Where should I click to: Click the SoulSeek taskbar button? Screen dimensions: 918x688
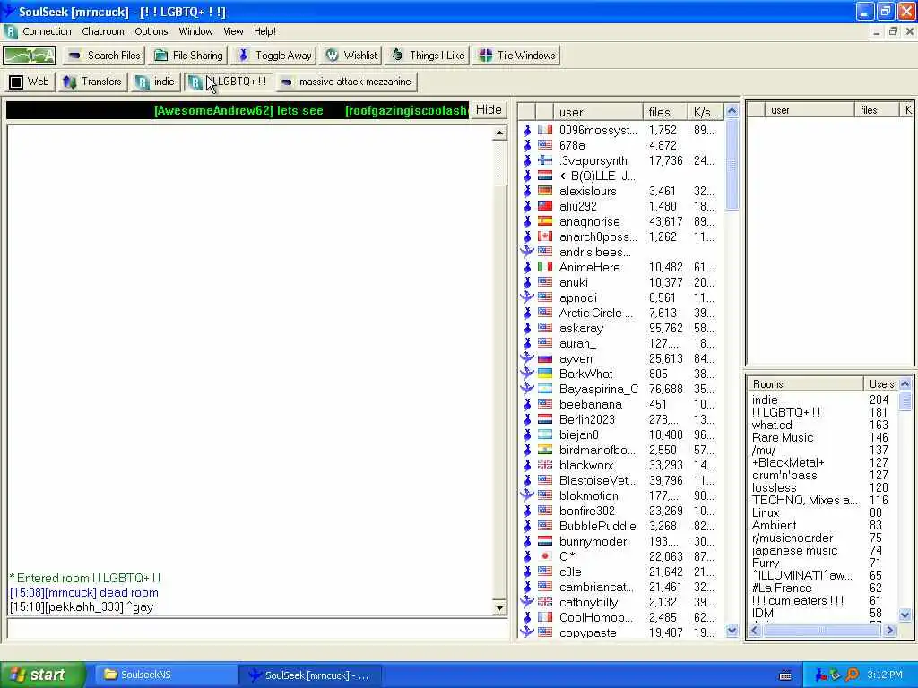[311, 675]
